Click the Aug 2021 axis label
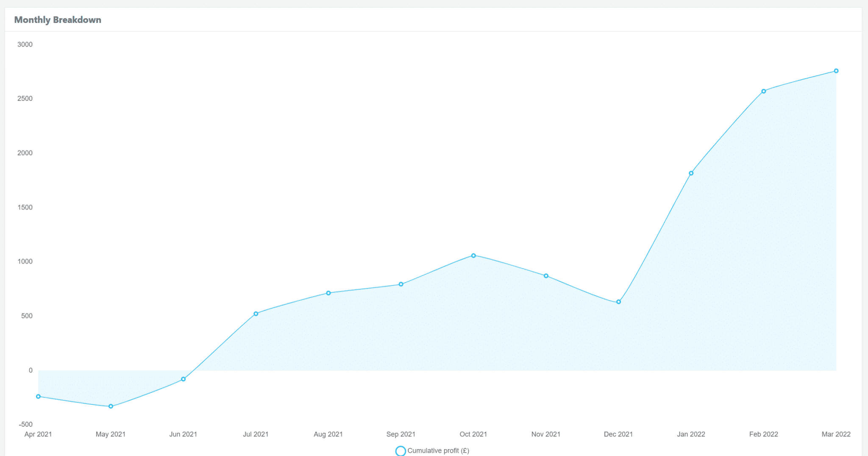The image size is (868, 456). (x=328, y=434)
